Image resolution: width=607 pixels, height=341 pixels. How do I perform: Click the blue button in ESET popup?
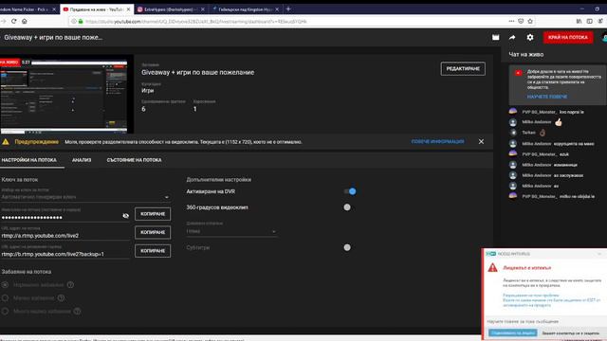tap(512, 332)
